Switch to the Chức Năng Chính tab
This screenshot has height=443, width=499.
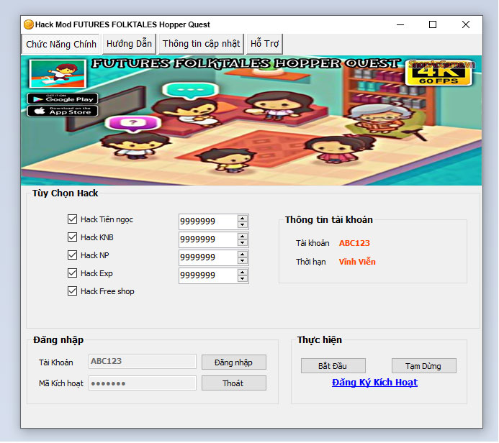60,44
